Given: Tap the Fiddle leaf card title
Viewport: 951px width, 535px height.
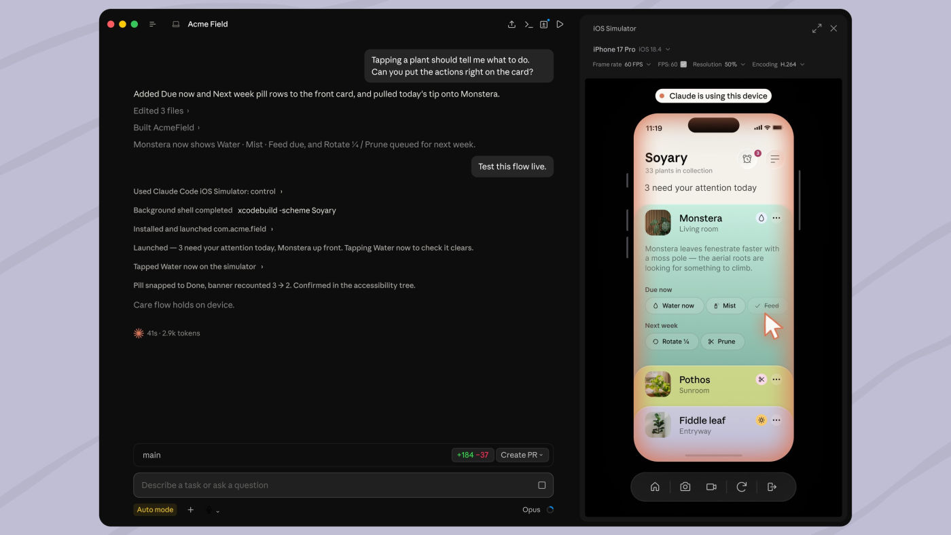Looking at the screenshot, I should click(702, 420).
